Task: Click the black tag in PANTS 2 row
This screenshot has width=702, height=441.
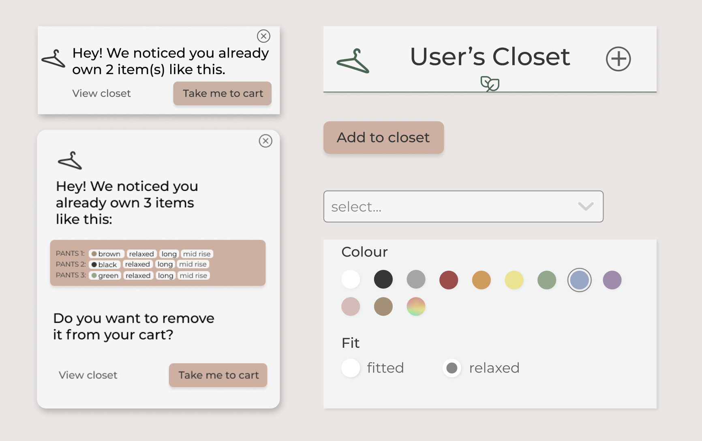Action: coord(105,265)
